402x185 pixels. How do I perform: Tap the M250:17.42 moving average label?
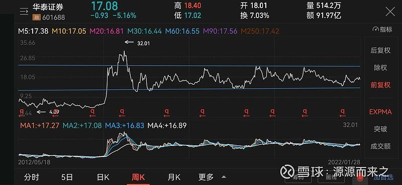click(x=260, y=31)
